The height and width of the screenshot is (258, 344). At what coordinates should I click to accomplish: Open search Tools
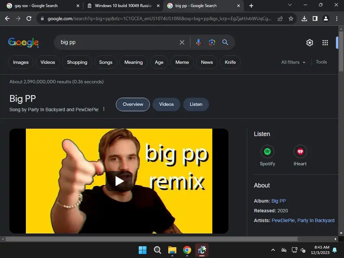click(321, 62)
